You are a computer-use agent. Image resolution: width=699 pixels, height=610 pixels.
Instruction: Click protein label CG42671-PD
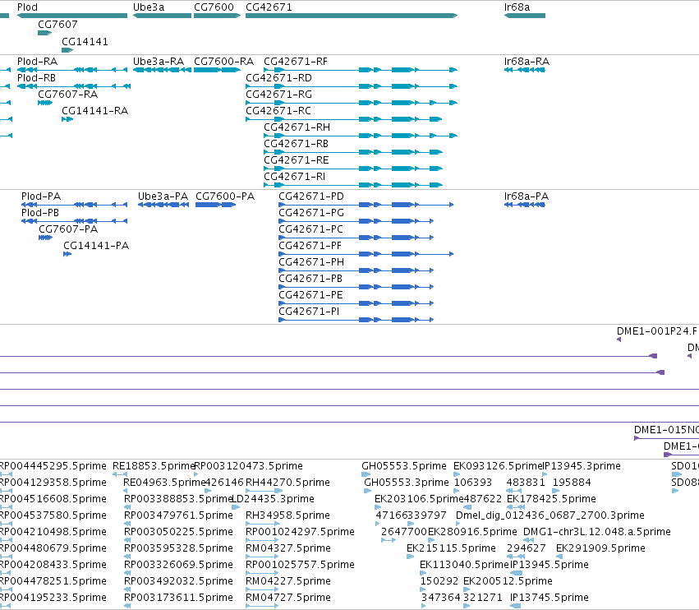click(x=311, y=196)
